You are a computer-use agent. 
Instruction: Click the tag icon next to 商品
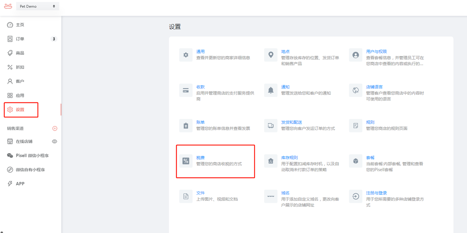tap(10, 53)
